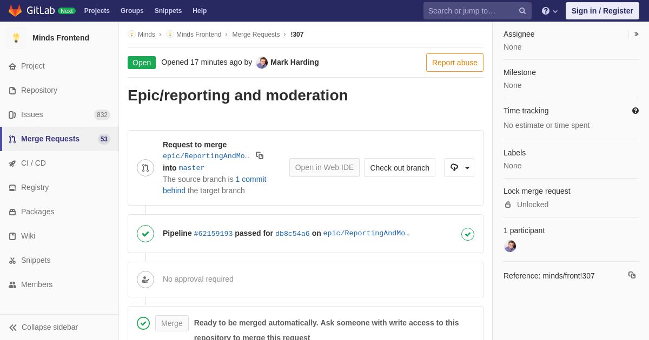Click the Repository file icon
The image size is (649, 340).
click(x=12, y=91)
